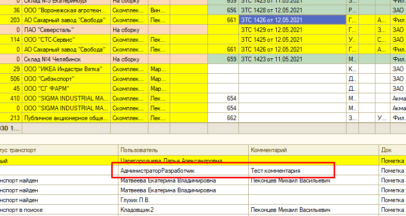
Task: Click Пометка cell in Царегородцева row
Action: 392,161
